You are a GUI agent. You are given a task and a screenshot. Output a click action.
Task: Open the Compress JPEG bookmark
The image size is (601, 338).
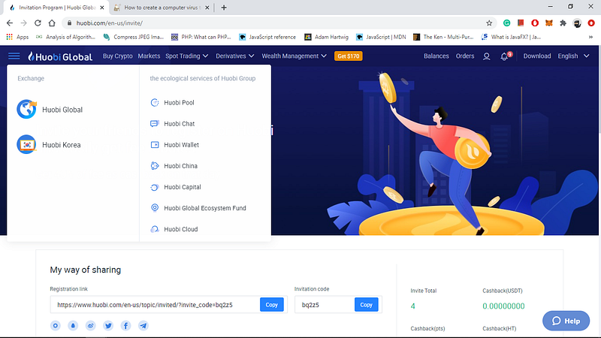pos(134,37)
